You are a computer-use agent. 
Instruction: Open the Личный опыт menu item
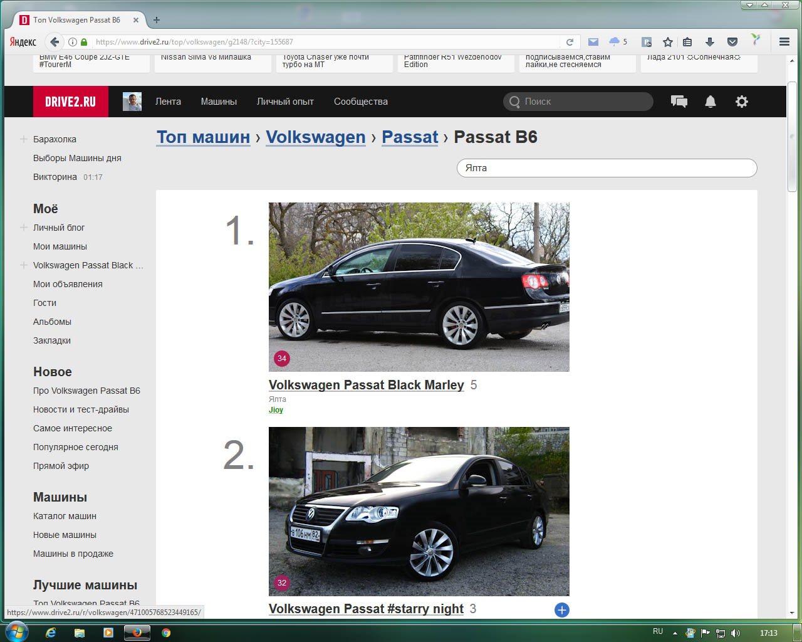click(285, 102)
